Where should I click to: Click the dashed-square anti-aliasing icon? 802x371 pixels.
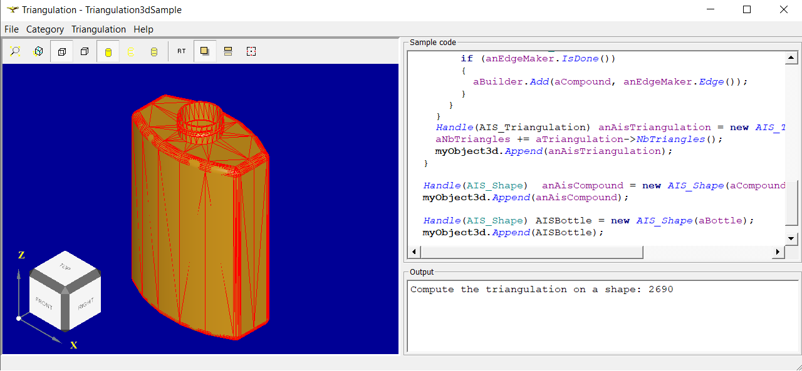pos(251,51)
